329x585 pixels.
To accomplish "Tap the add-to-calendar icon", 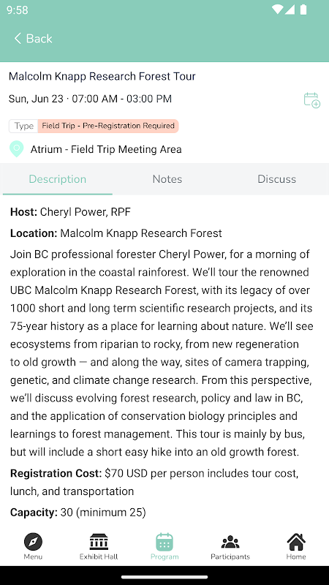I will coord(312,100).
